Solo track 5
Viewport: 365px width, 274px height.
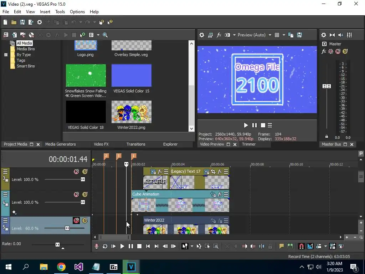(x=85, y=220)
